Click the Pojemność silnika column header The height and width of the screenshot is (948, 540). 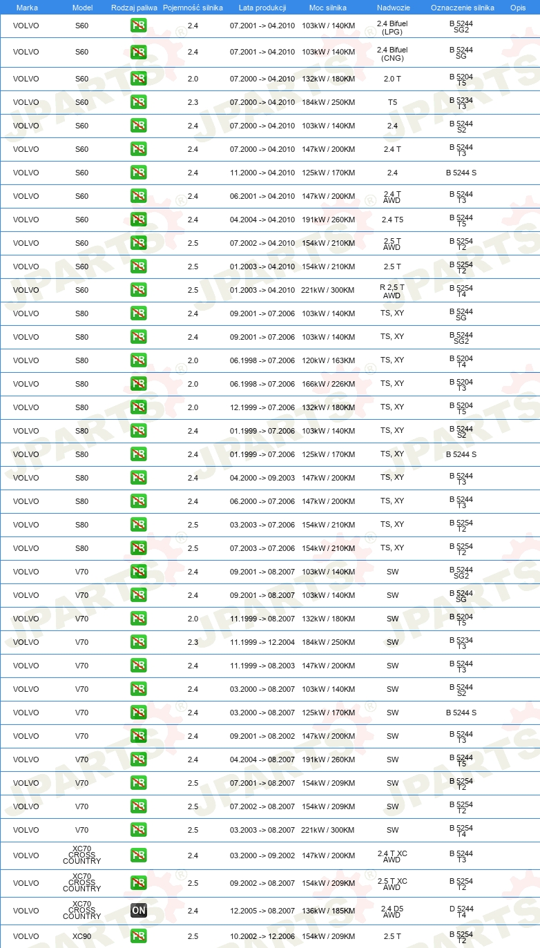point(193,7)
